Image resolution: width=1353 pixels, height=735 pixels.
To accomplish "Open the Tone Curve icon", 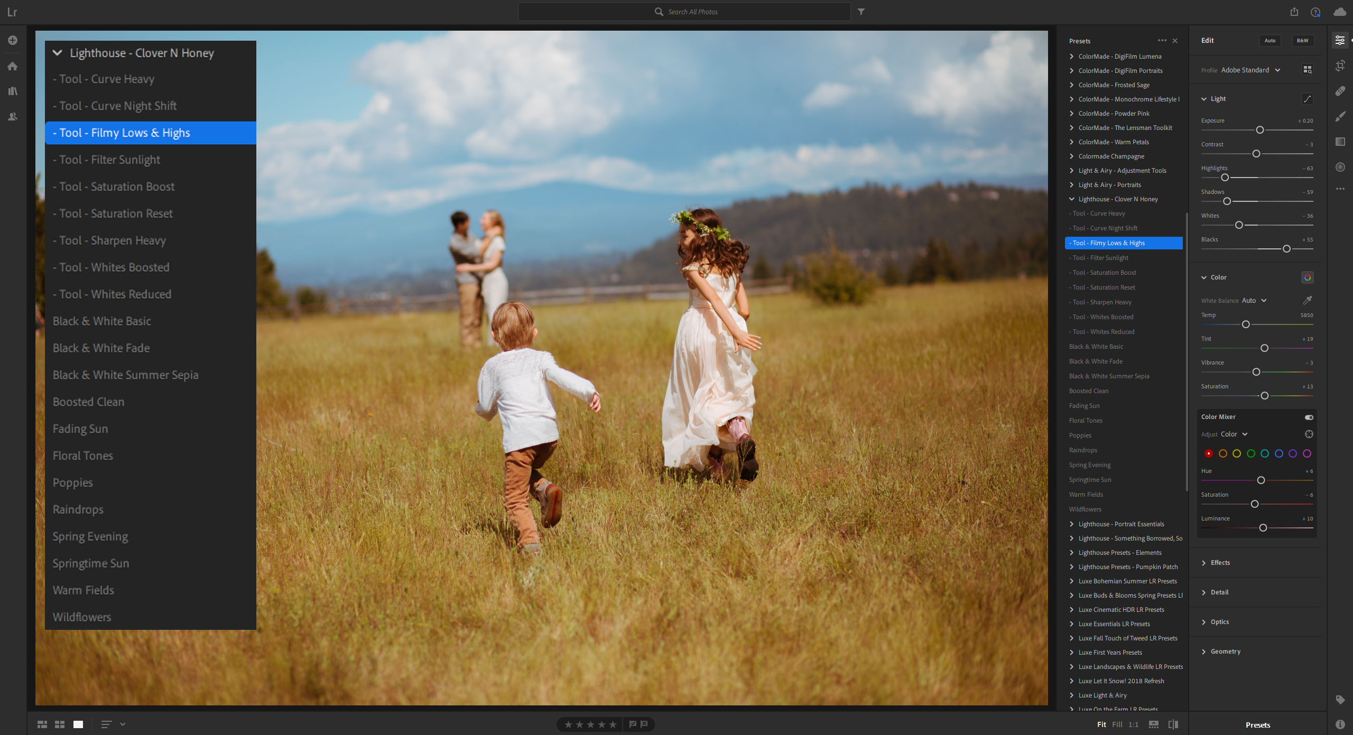I will click(1308, 99).
